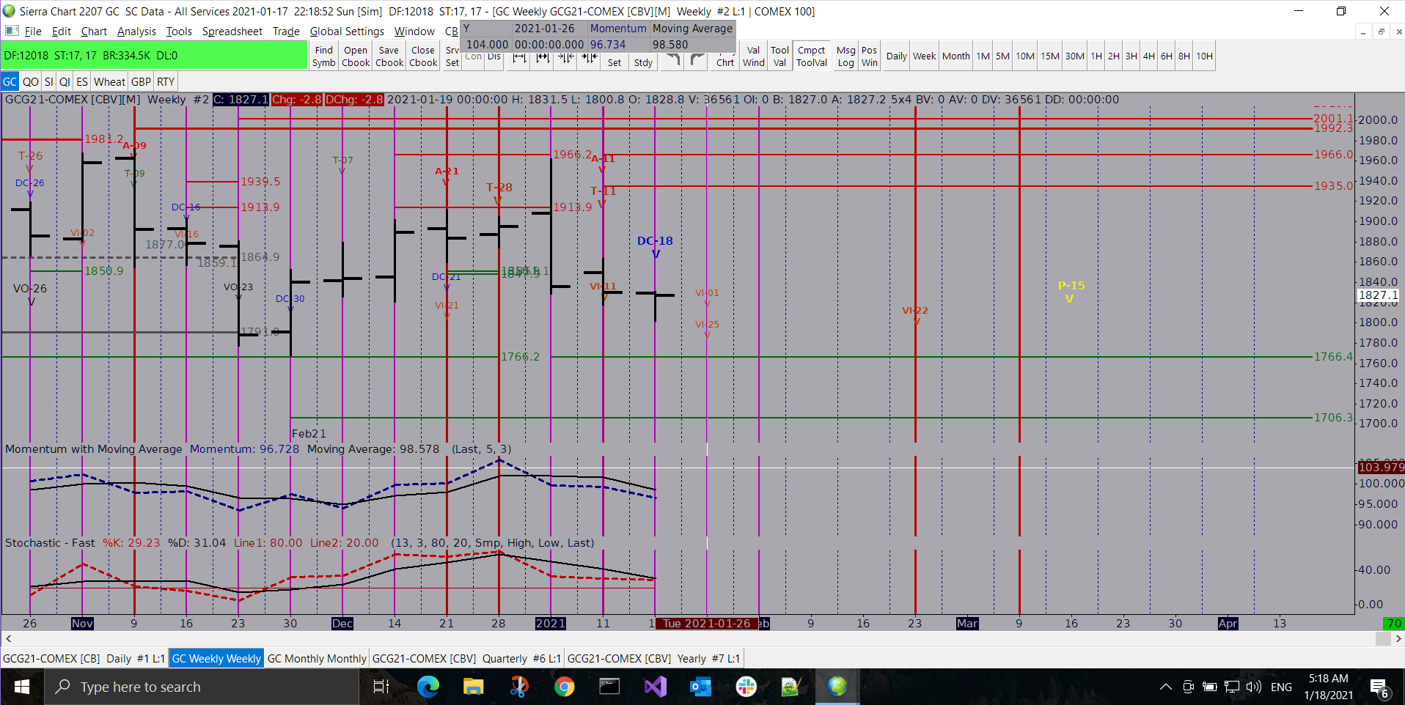Click the Sierra Chart globe taskbar icon
Image resolution: width=1405 pixels, height=705 pixels.
click(837, 687)
